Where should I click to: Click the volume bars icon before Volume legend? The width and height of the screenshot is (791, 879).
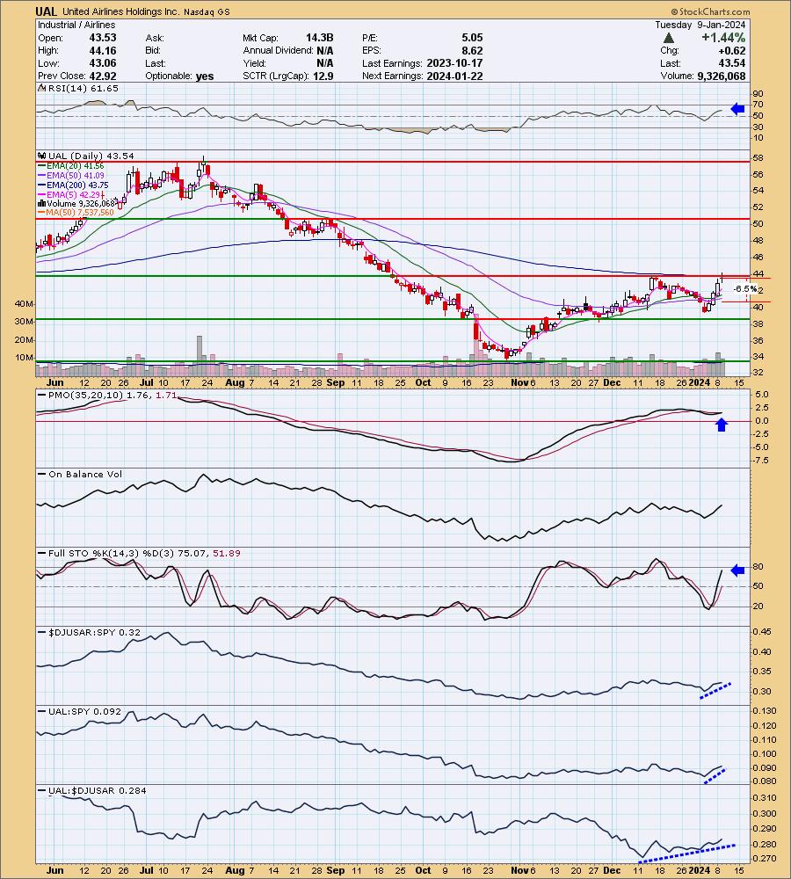click(41, 204)
